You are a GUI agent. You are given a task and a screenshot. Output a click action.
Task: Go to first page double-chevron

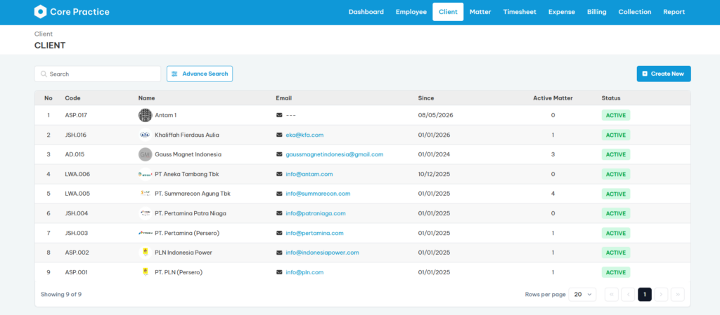tap(612, 295)
